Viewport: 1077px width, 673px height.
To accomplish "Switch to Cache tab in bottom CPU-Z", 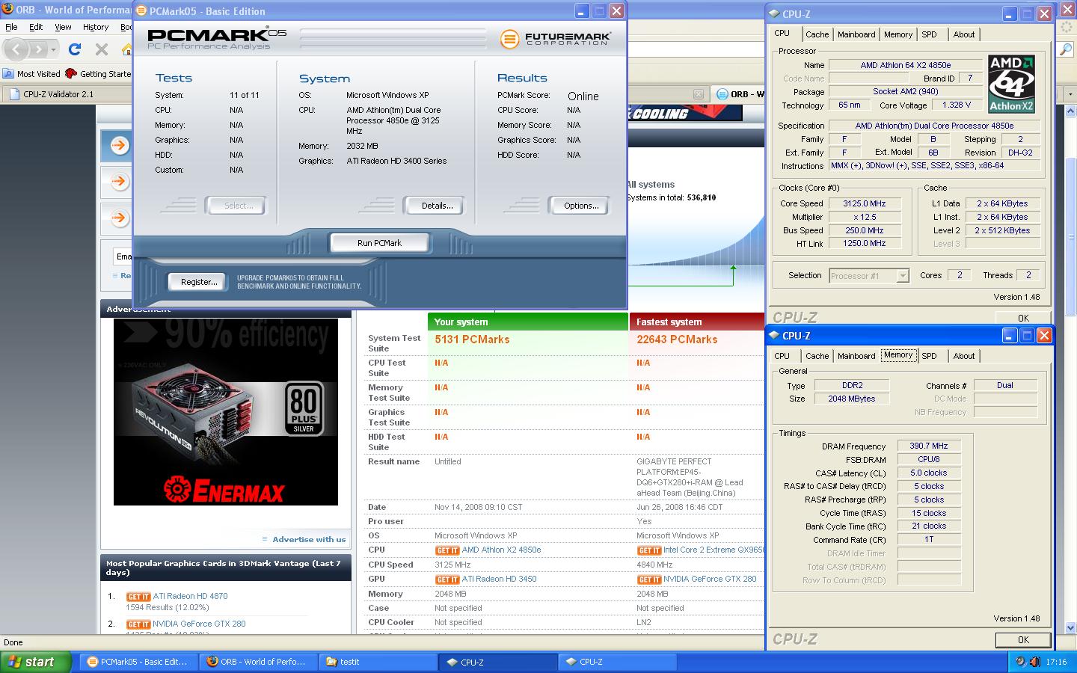I will (x=817, y=356).
